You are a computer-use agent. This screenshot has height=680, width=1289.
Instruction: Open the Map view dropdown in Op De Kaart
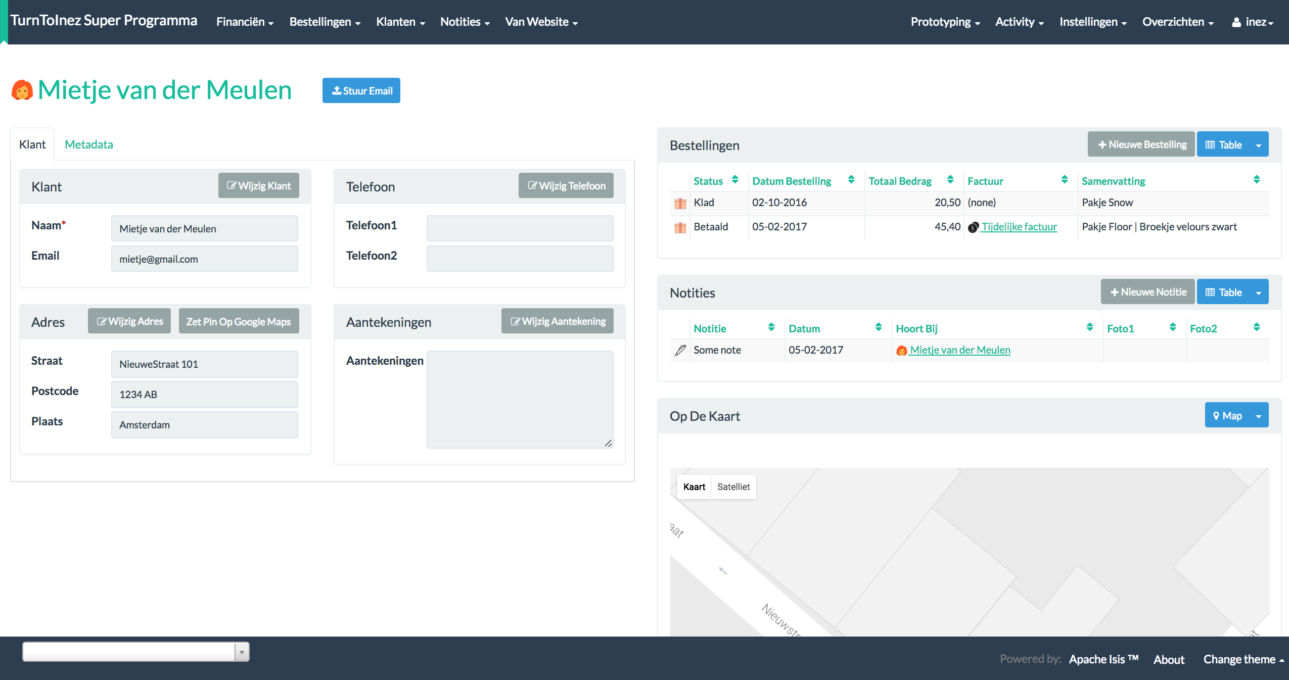pyautogui.click(x=1236, y=415)
